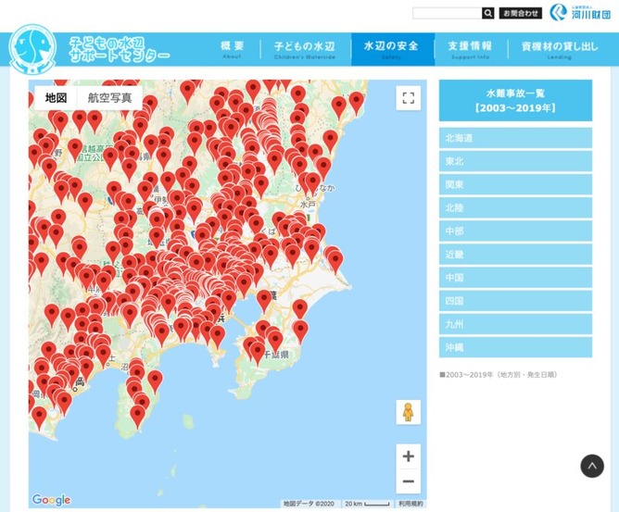Select 関東 region in accident list
The width and height of the screenshot is (619, 512).
pos(515,184)
